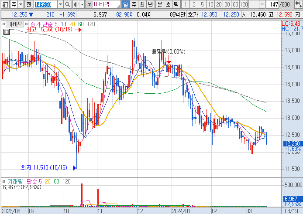Click the 6,967 volume axis tag

click(x=293, y=199)
